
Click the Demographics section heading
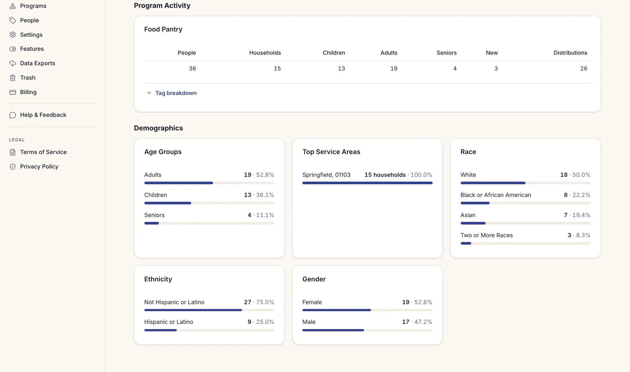tap(158, 128)
